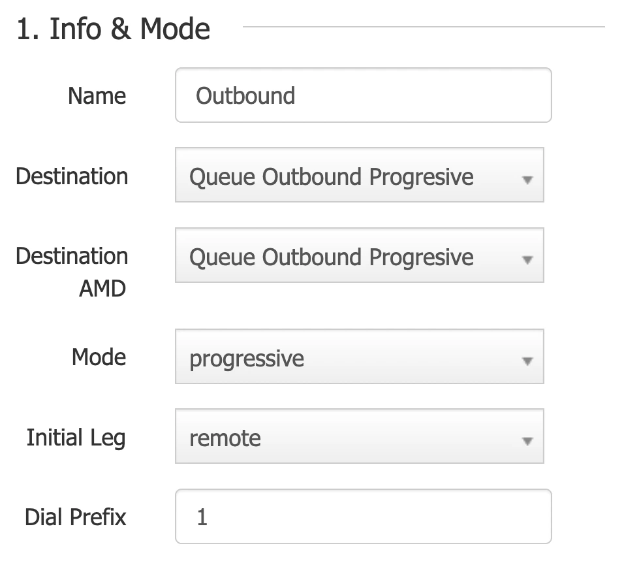624x567 pixels.
Task: Click the Destination dropdown arrow
Action: click(x=527, y=179)
